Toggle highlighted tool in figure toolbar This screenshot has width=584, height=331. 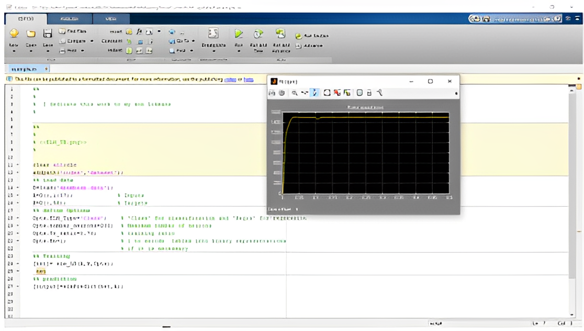point(315,93)
